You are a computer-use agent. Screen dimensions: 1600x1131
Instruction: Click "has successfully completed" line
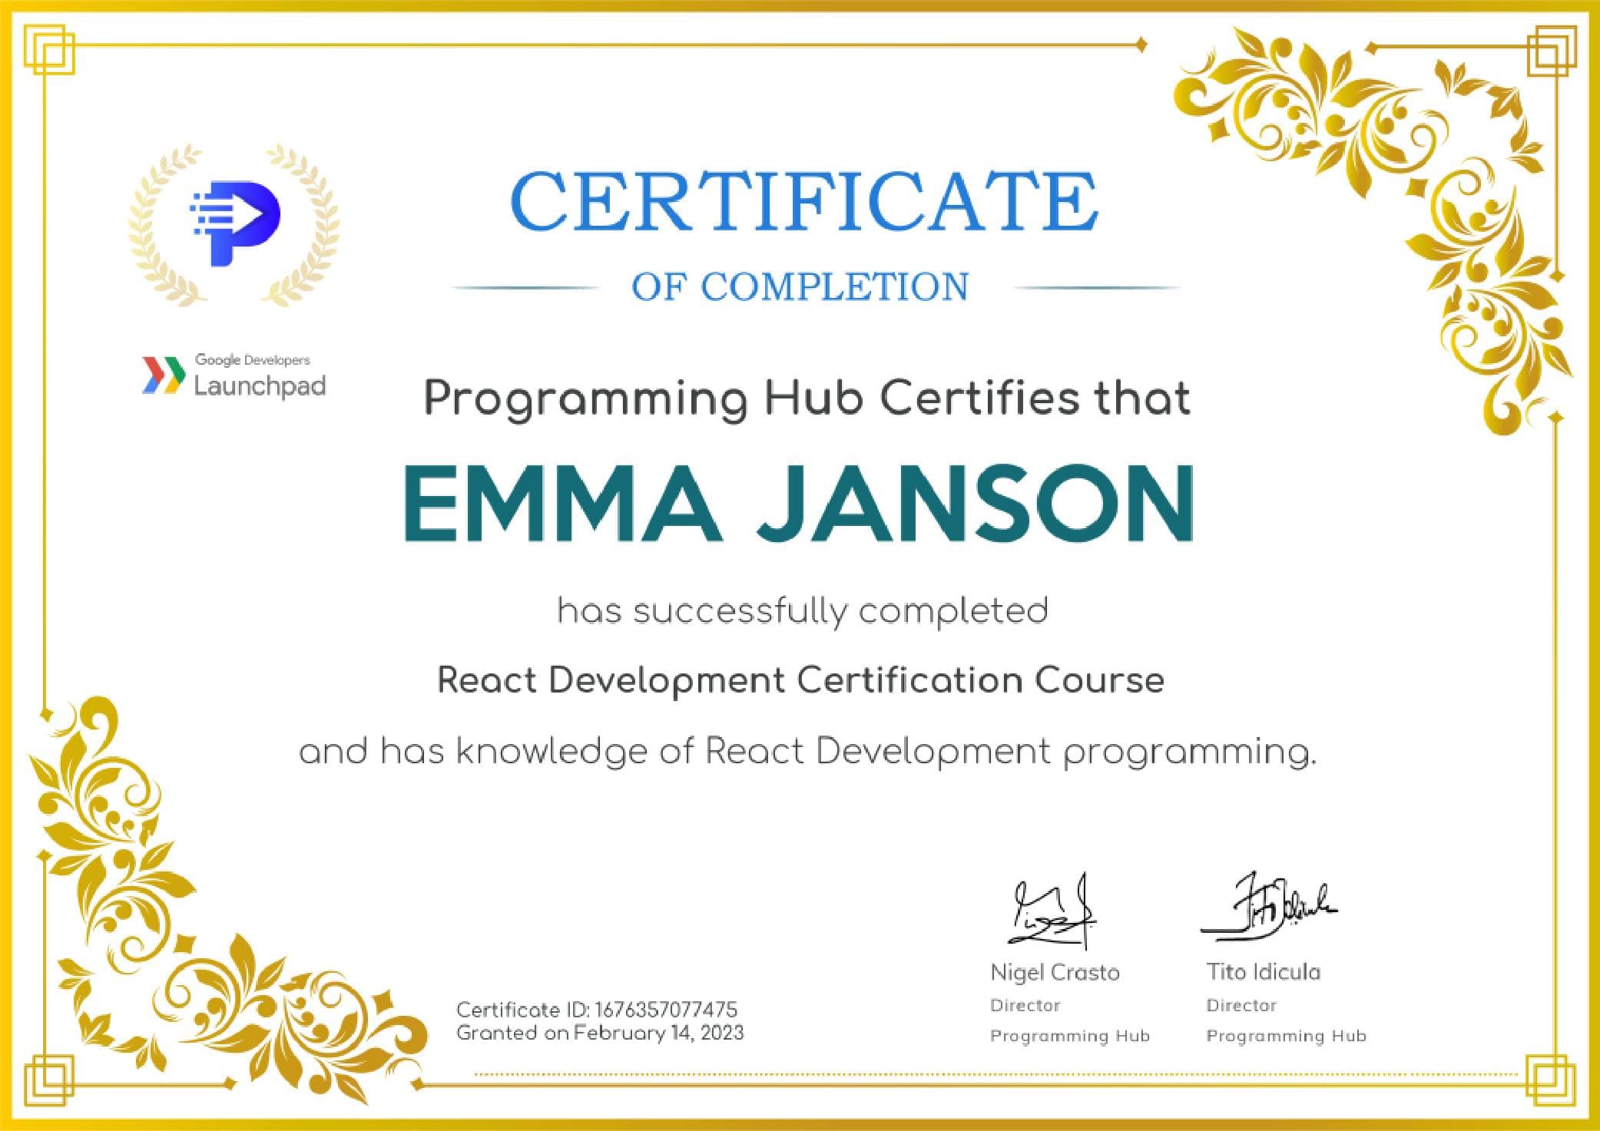click(x=803, y=613)
